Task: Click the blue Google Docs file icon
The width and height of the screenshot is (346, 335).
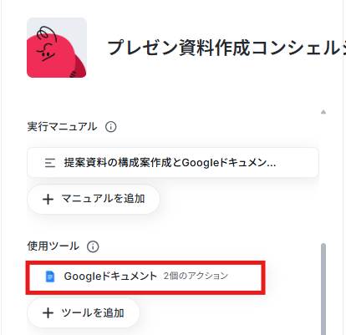Action: click(50, 277)
